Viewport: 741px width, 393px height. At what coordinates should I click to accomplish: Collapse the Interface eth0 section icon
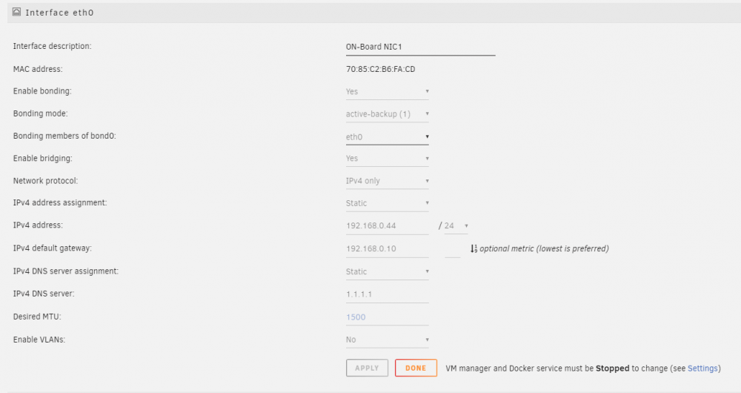point(16,13)
